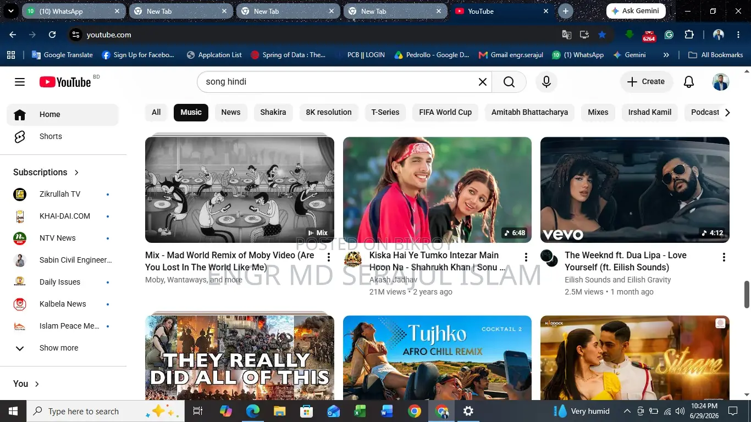Open Kalbela News subscription
Viewport: 751px width, 422px height.
pos(63,304)
